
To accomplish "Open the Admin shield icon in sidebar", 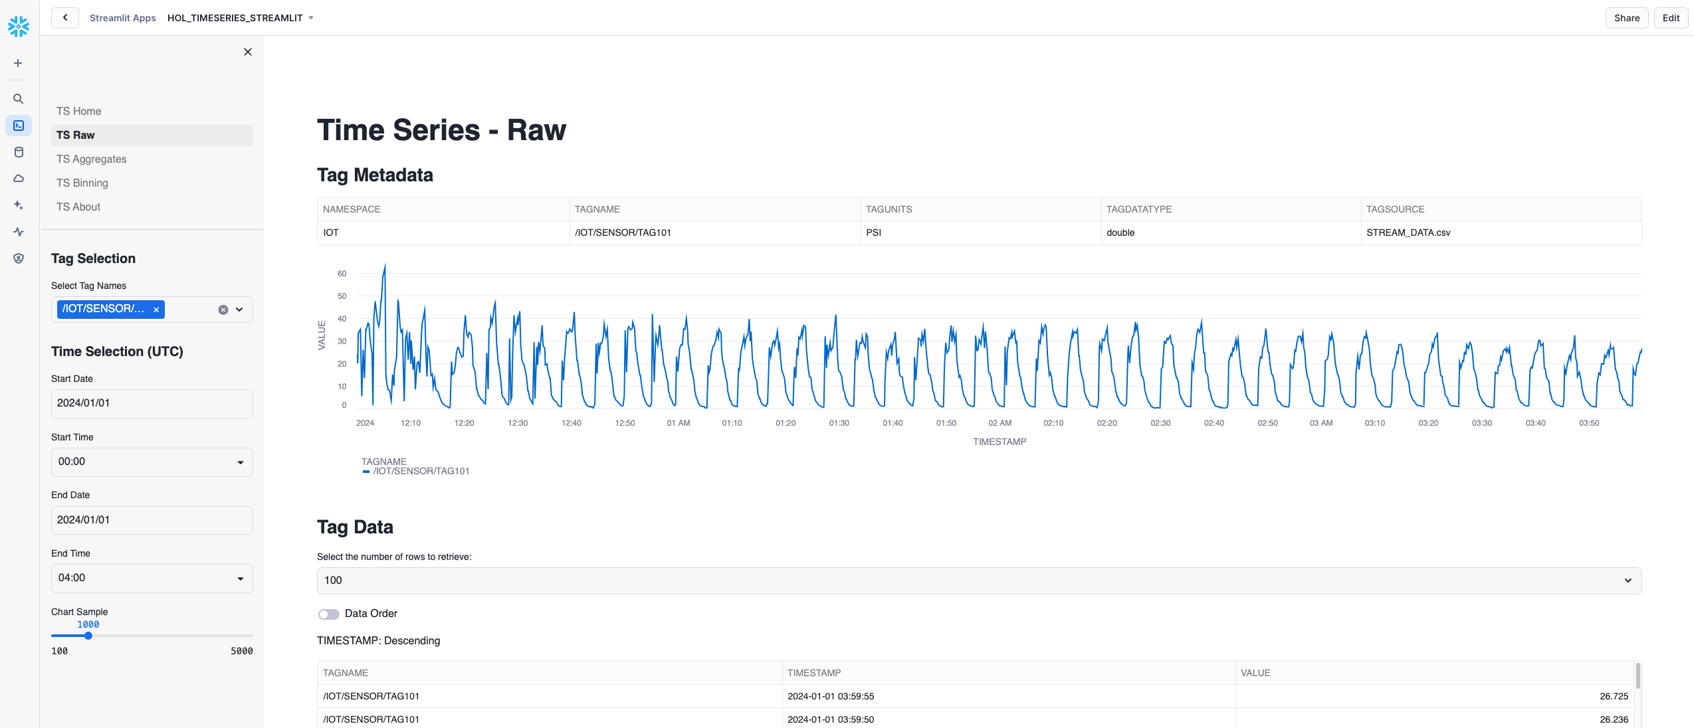I will pos(19,258).
